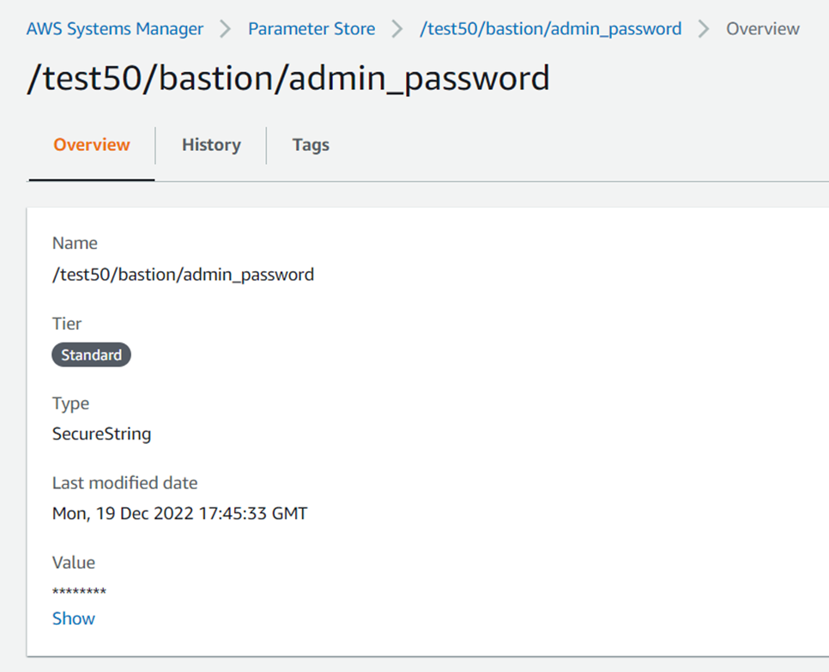Click the Value field label
The height and width of the screenshot is (672, 829).
pos(74,563)
